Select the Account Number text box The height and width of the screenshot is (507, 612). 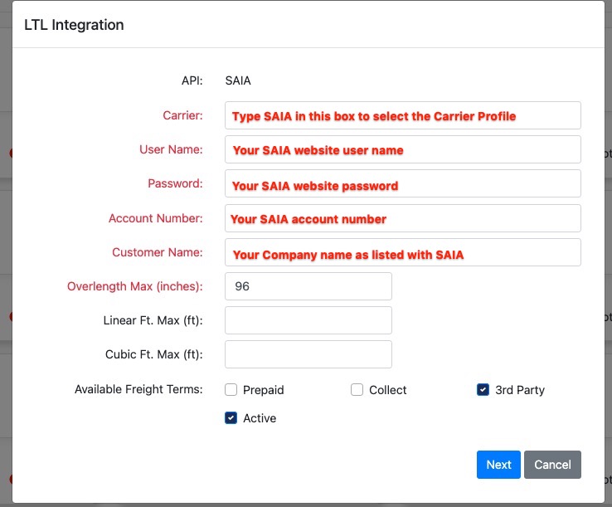point(402,218)
